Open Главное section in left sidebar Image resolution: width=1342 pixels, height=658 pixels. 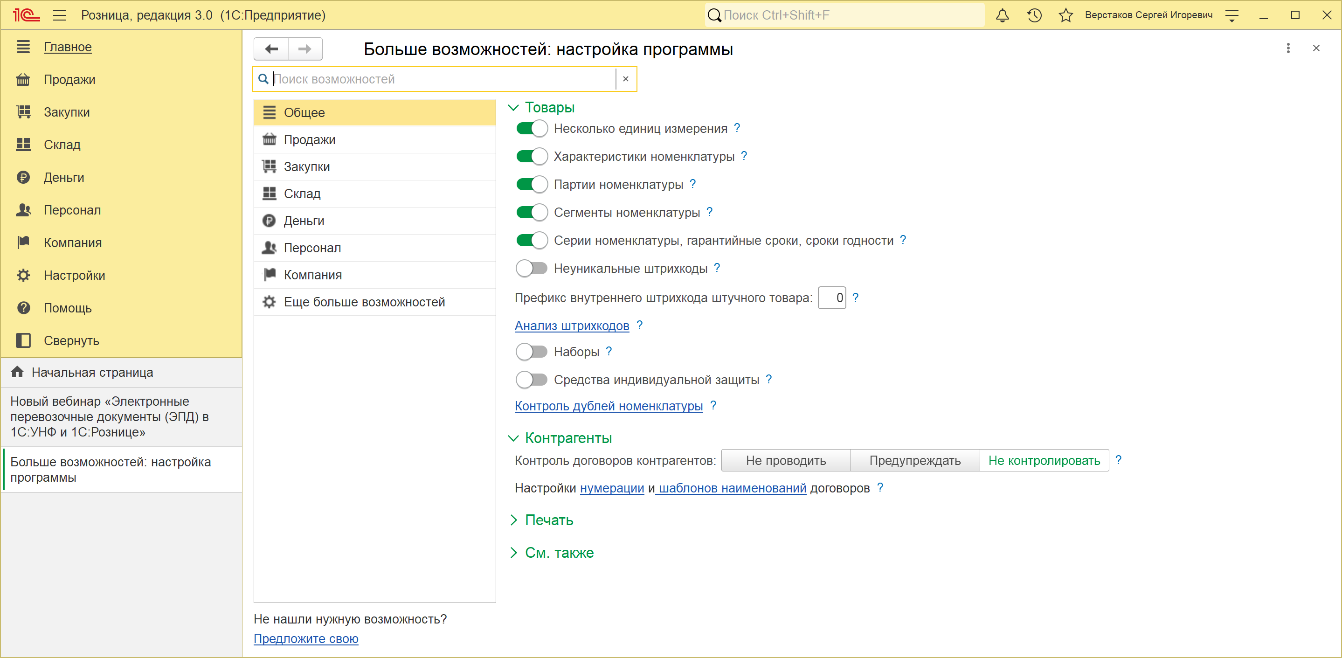67,47
